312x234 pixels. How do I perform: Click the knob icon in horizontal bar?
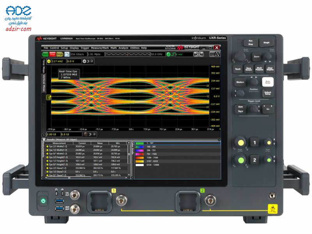(x=85, y=134)
